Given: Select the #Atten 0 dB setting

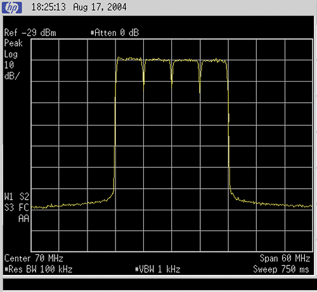Looking at the screenshot, I should pos(115,33).
